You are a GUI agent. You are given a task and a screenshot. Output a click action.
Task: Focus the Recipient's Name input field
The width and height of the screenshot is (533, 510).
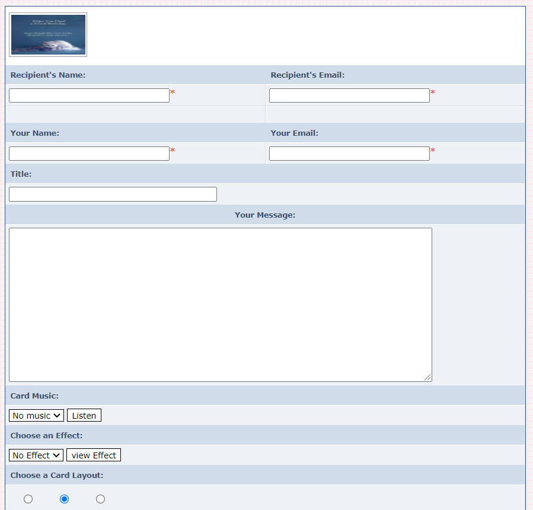pyautogui.click(x=89, y=95)
